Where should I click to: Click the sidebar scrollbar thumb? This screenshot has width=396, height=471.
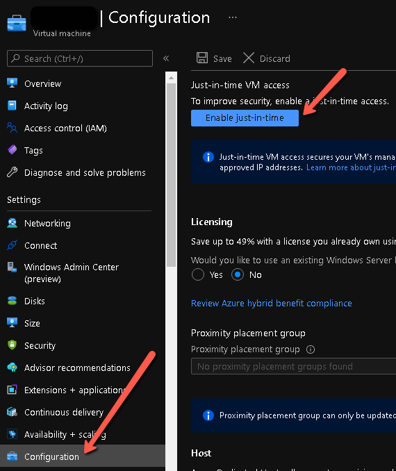click(x=172, y=175)
